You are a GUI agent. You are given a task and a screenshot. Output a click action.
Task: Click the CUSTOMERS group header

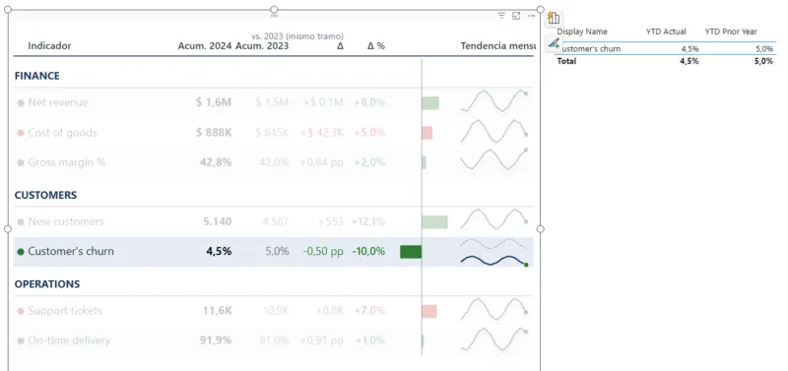(45, 195)
